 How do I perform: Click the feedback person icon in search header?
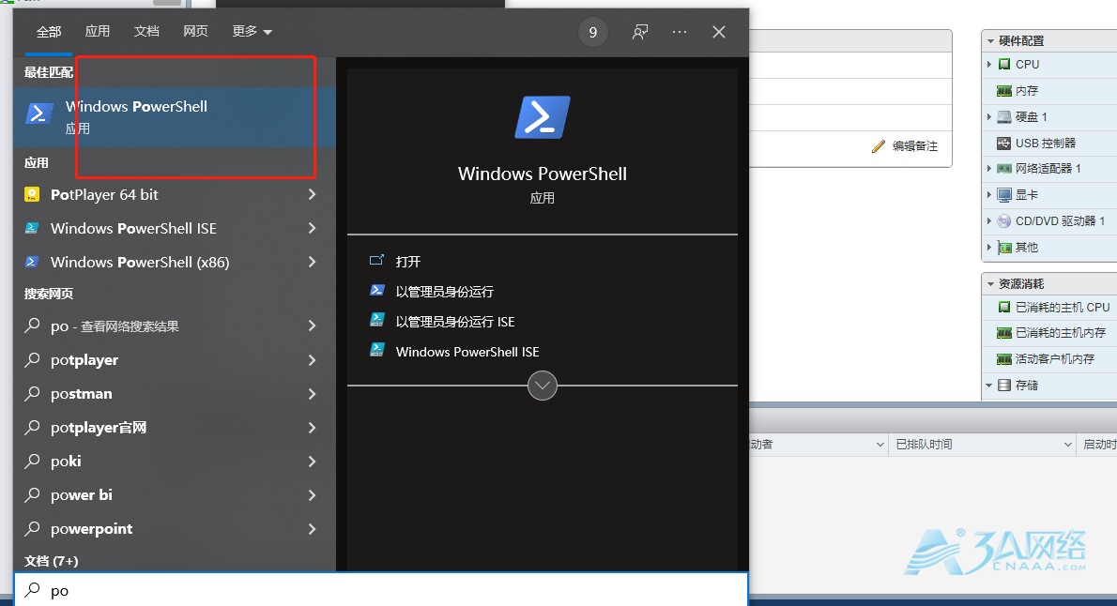pos(640,32)
